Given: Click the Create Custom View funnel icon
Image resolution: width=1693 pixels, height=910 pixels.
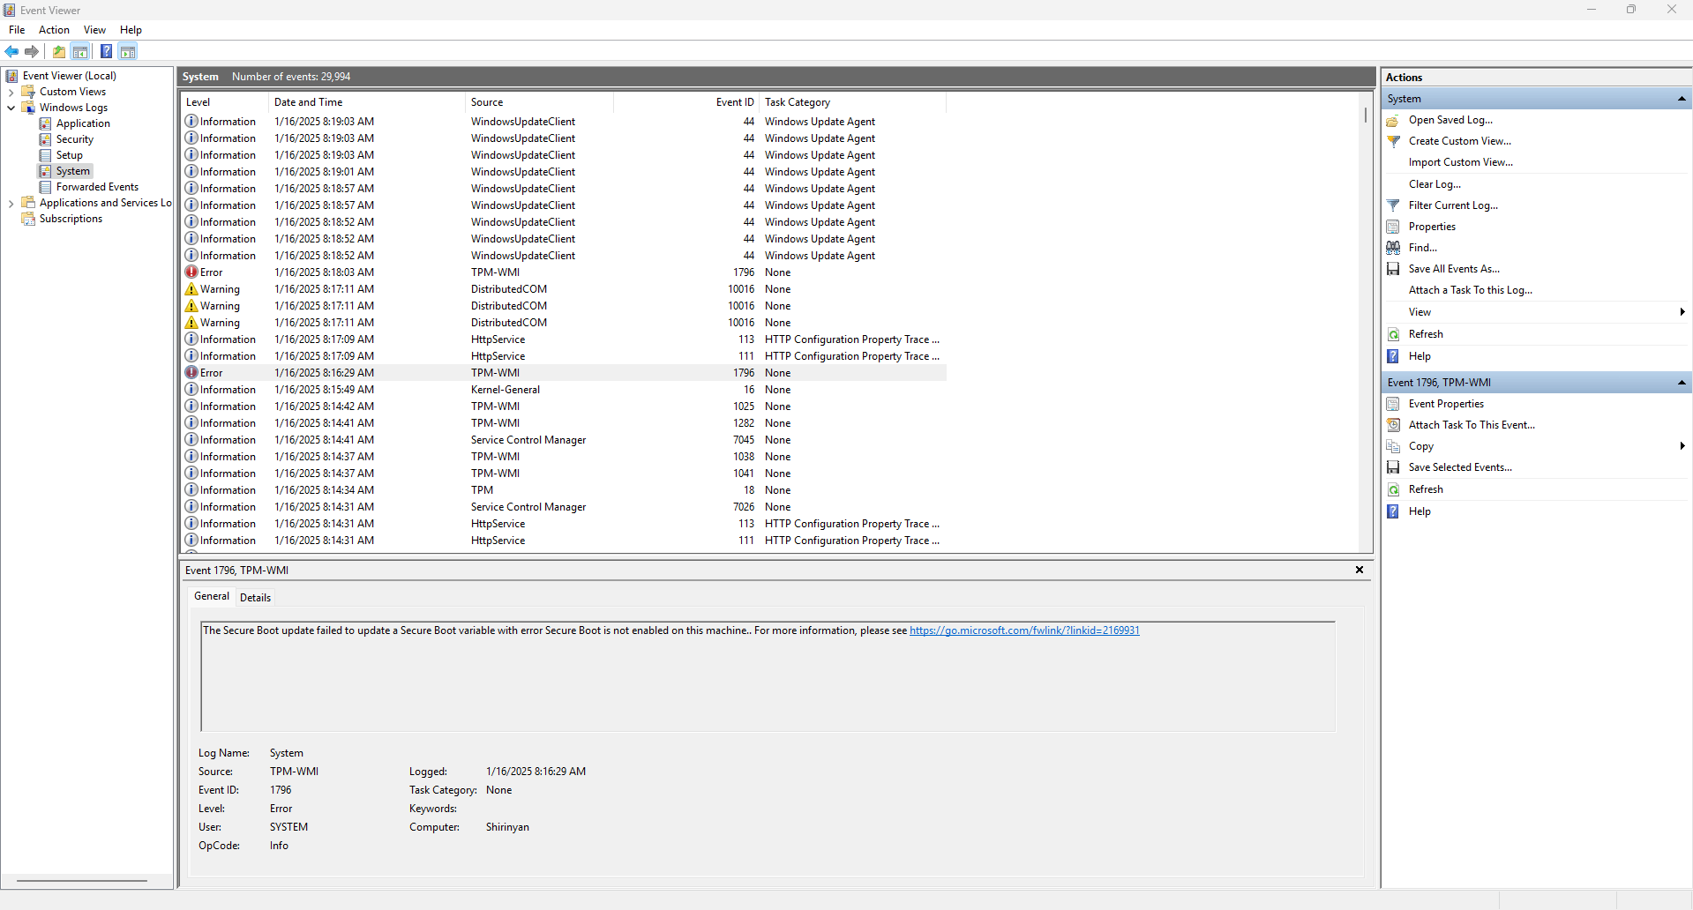Looking at the screenshot, I should click(1393, 141).
